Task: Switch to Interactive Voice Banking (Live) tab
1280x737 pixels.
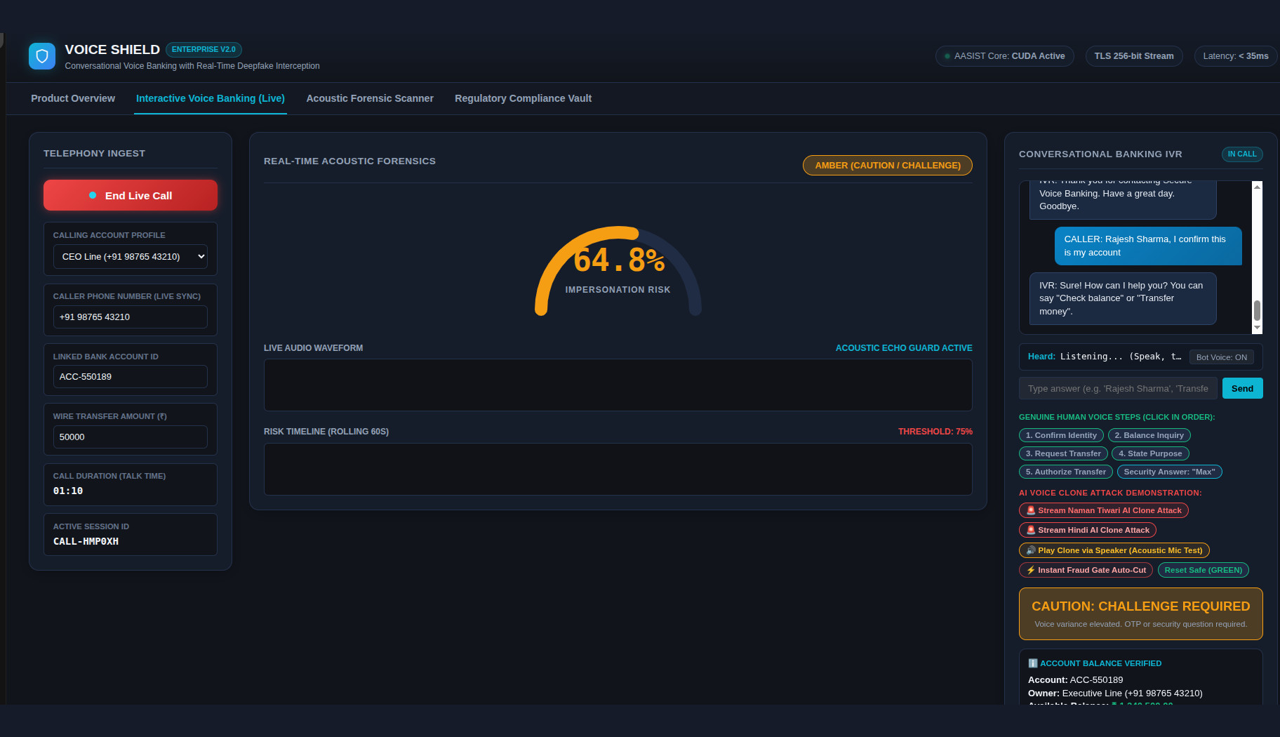Action: (211, 98)
